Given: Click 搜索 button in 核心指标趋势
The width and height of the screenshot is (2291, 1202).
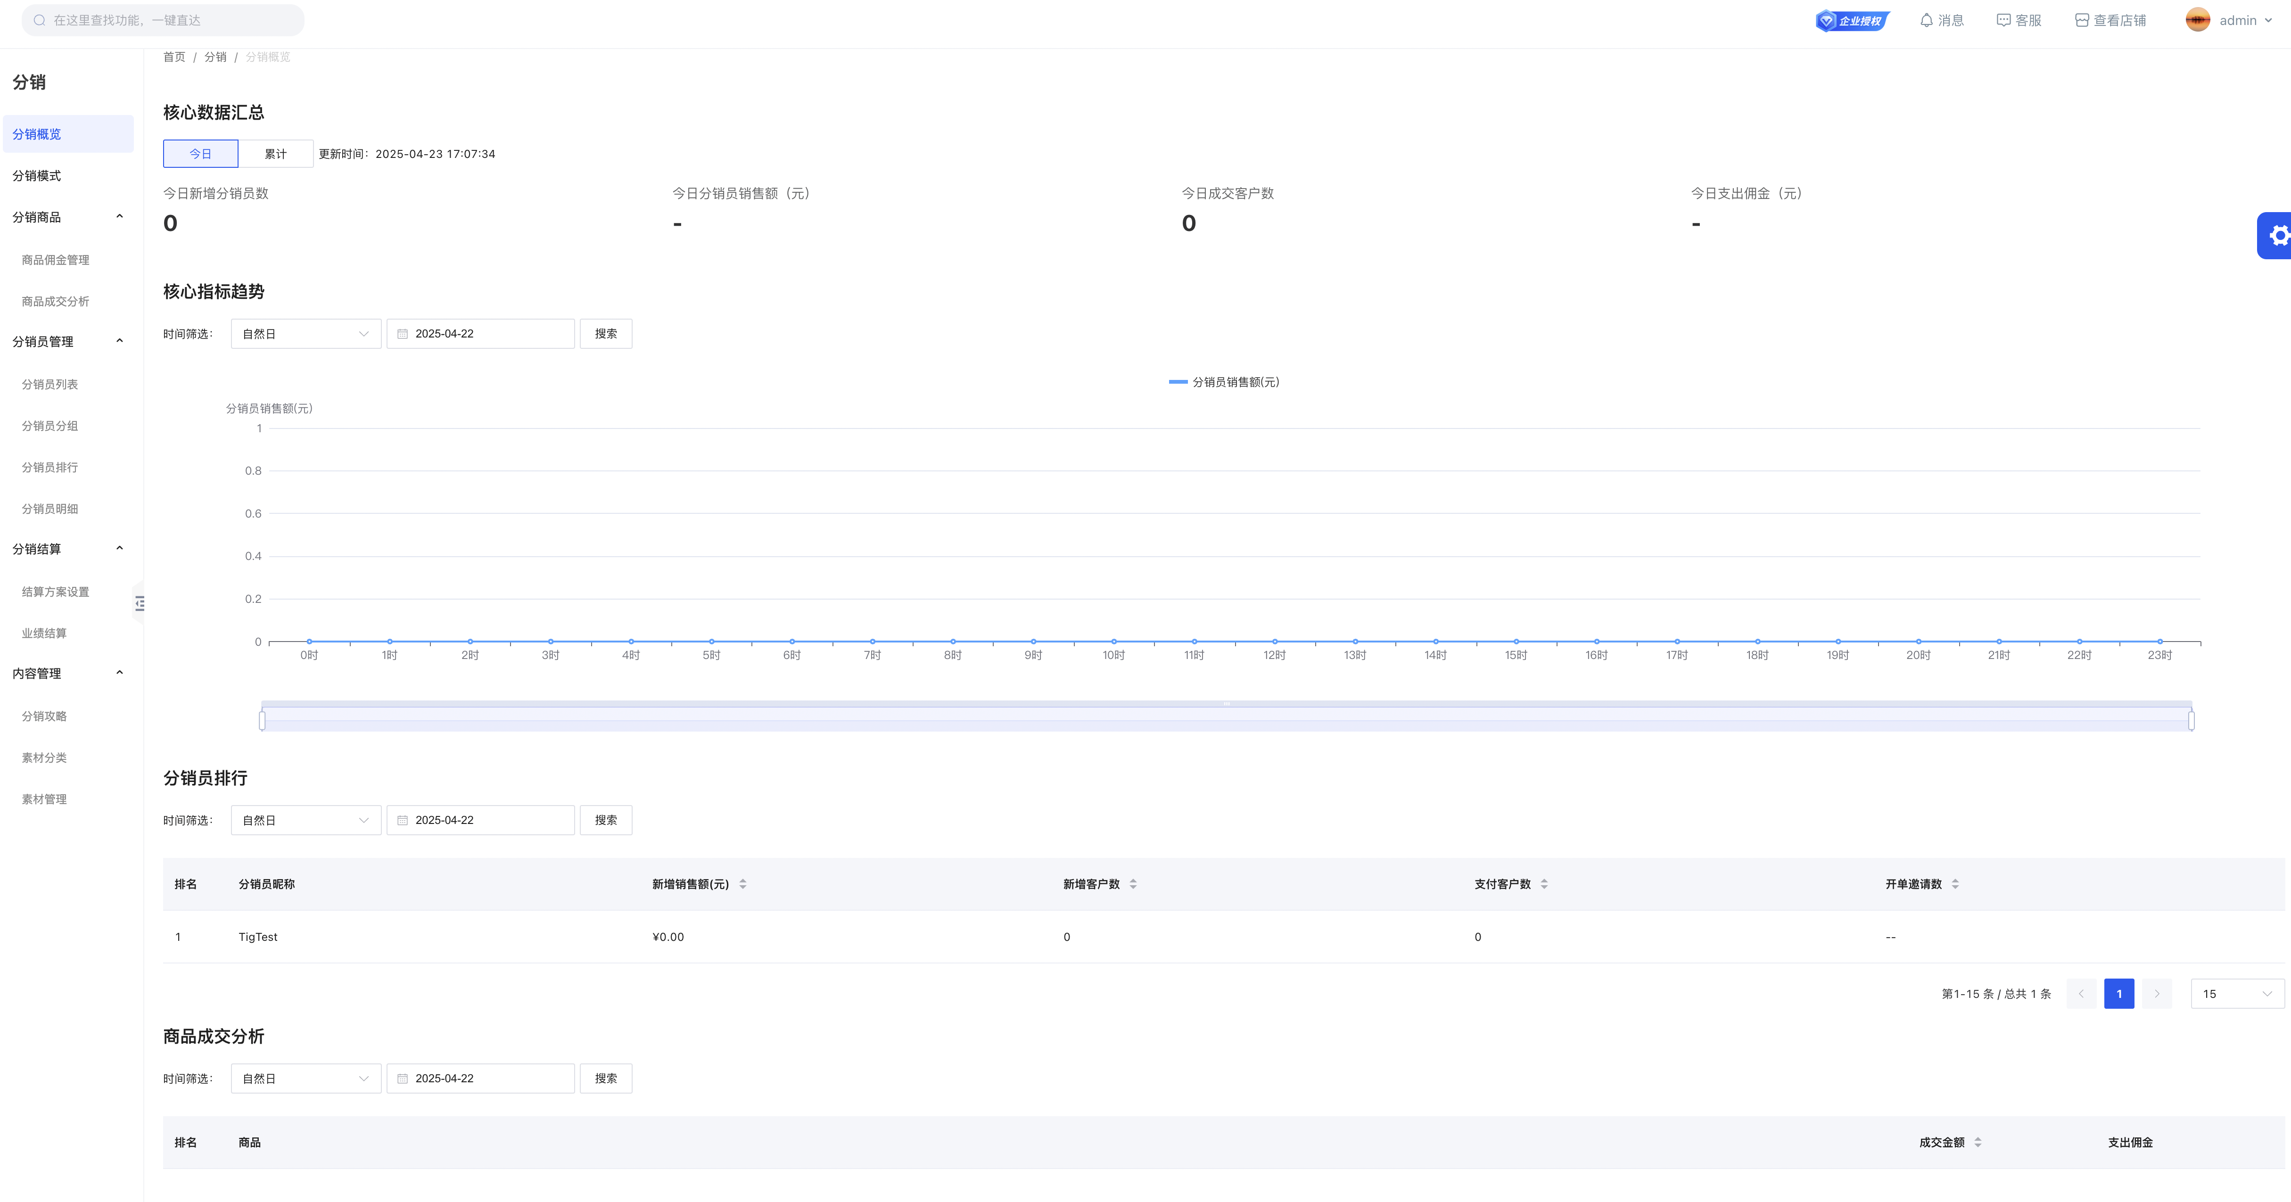Looking at the screenshot, I should pyautogui.click(x=606, y=334).
